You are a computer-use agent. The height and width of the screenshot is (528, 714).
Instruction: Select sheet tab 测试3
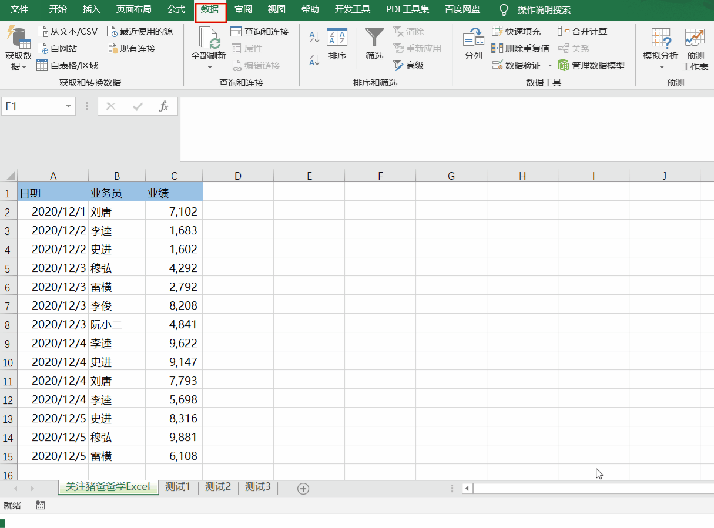click(257, 487)
